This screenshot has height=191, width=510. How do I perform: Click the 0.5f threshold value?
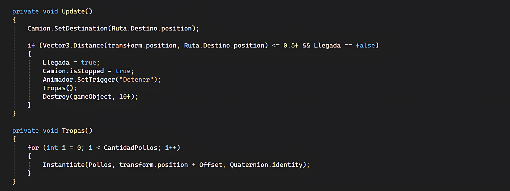[x=291, y=45]
